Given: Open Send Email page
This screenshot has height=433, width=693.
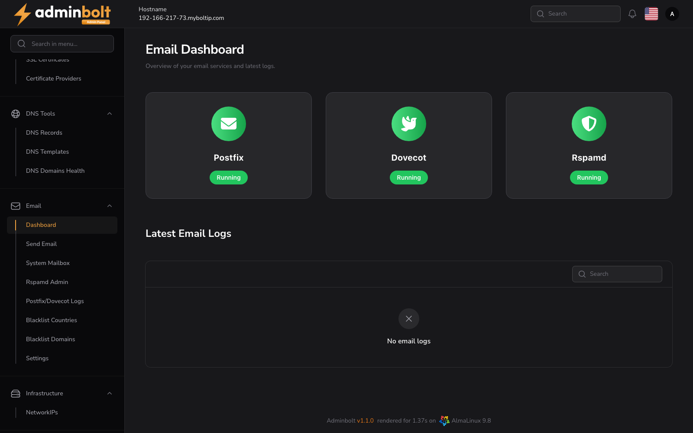Looking at the screenshot, I should [62, 244].
